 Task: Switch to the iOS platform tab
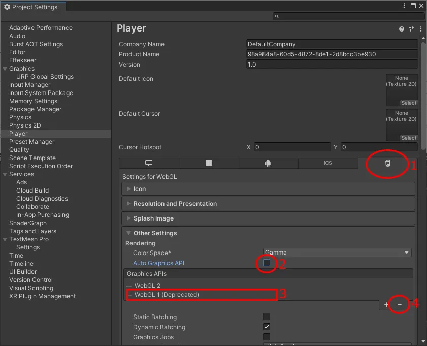tap(327, 163)
